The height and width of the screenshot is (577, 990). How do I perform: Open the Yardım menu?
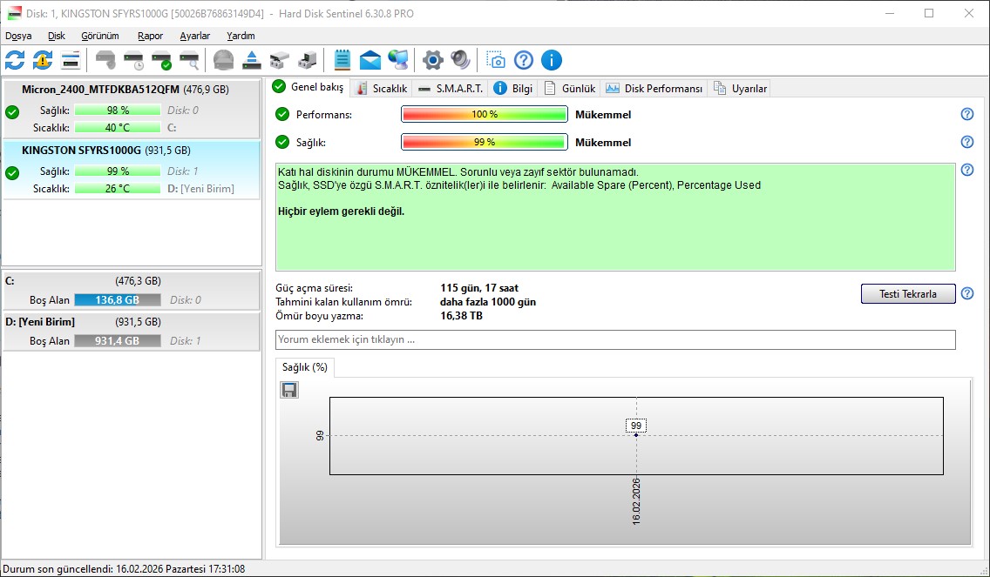tap(241, 36)
